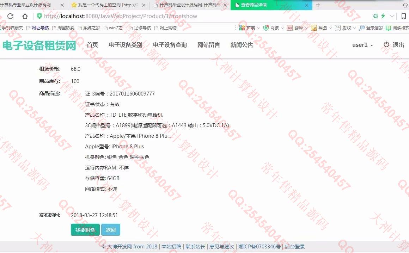
Task: Open 联系站长 footer link
Action: [195, 247]
